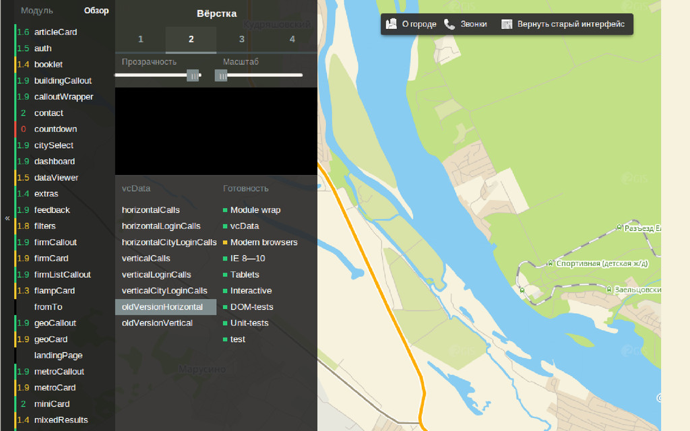Select the auth module

coord(42,48)
